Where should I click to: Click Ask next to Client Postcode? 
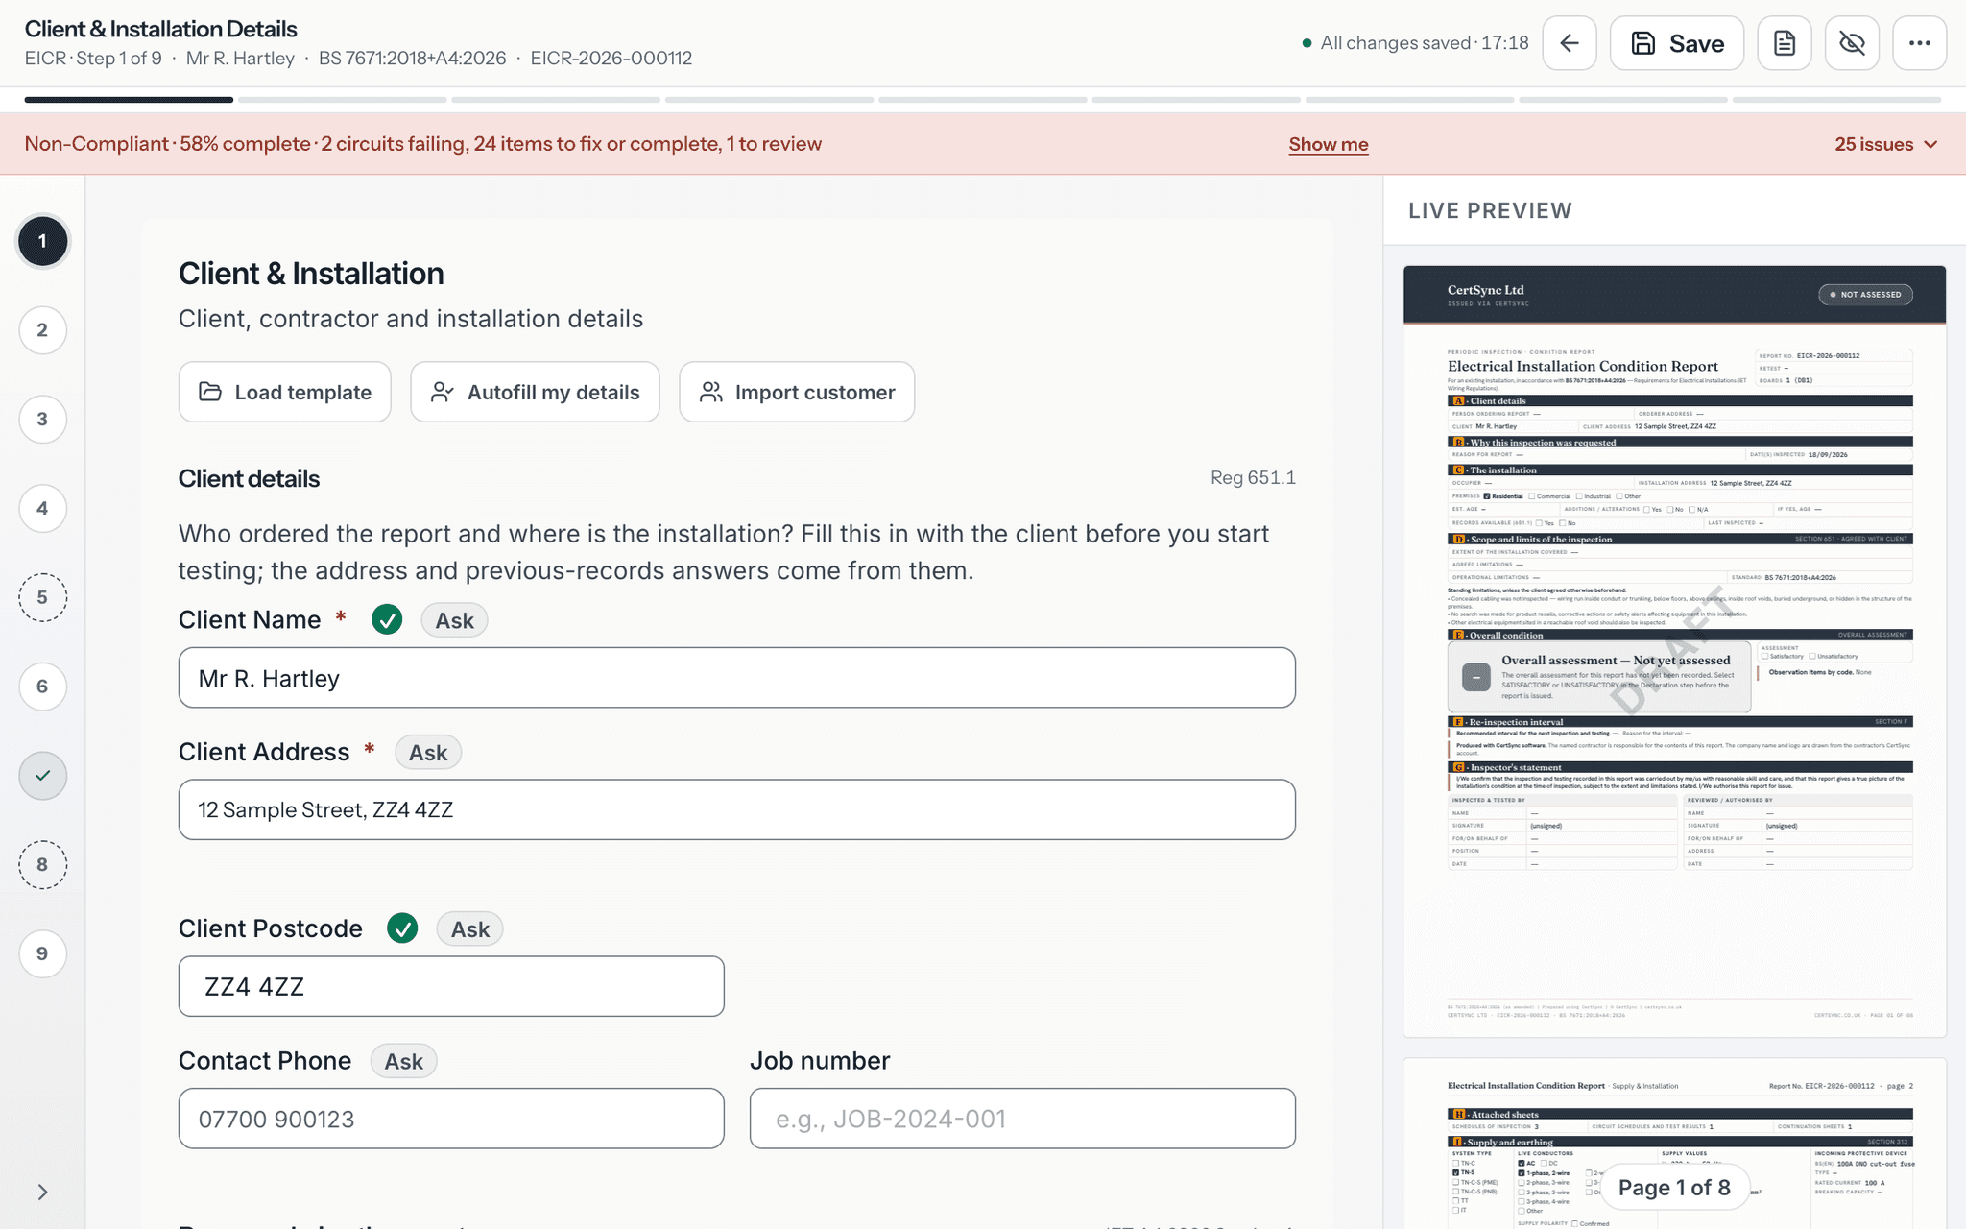(x=470, y=929)
